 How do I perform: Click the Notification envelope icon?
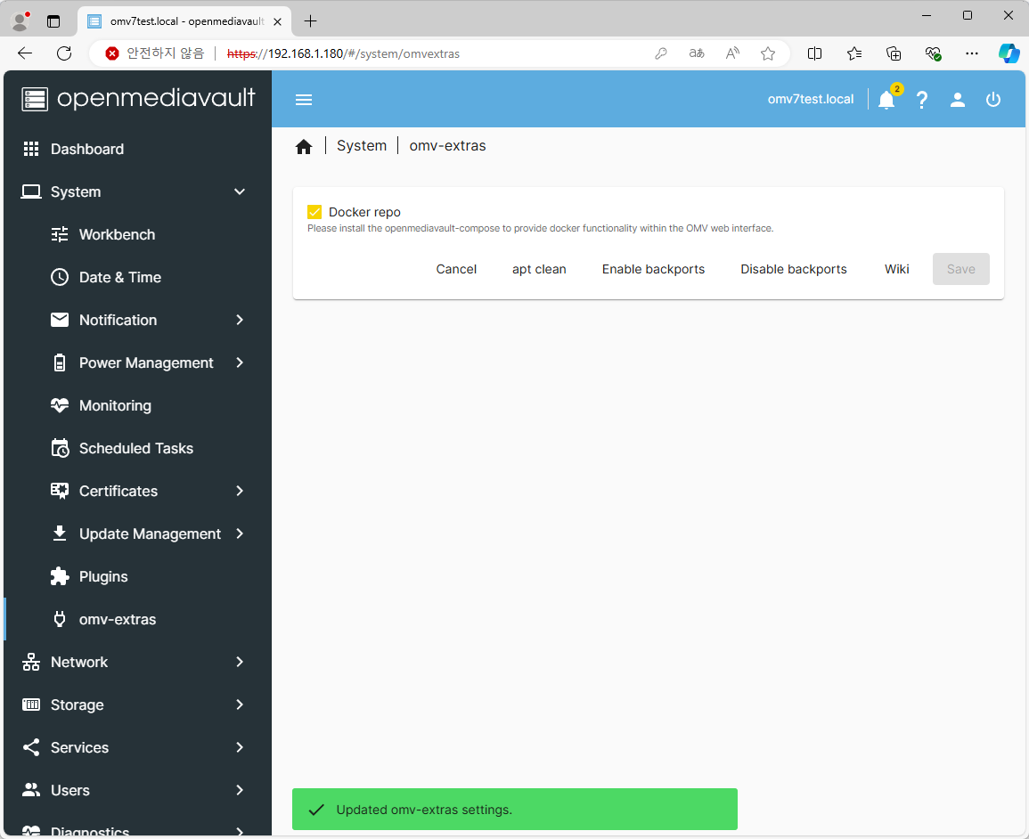[x=60, y=320]
